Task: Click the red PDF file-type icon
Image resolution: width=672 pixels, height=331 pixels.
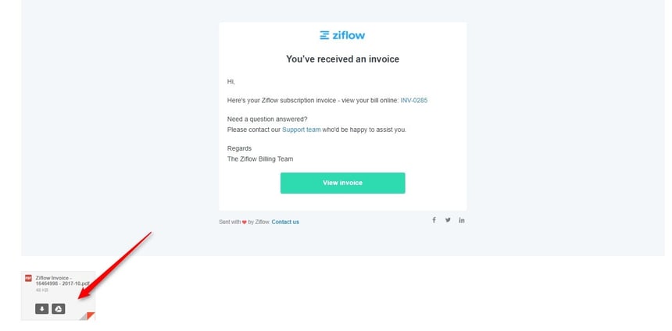Action: tap(29, 278)
